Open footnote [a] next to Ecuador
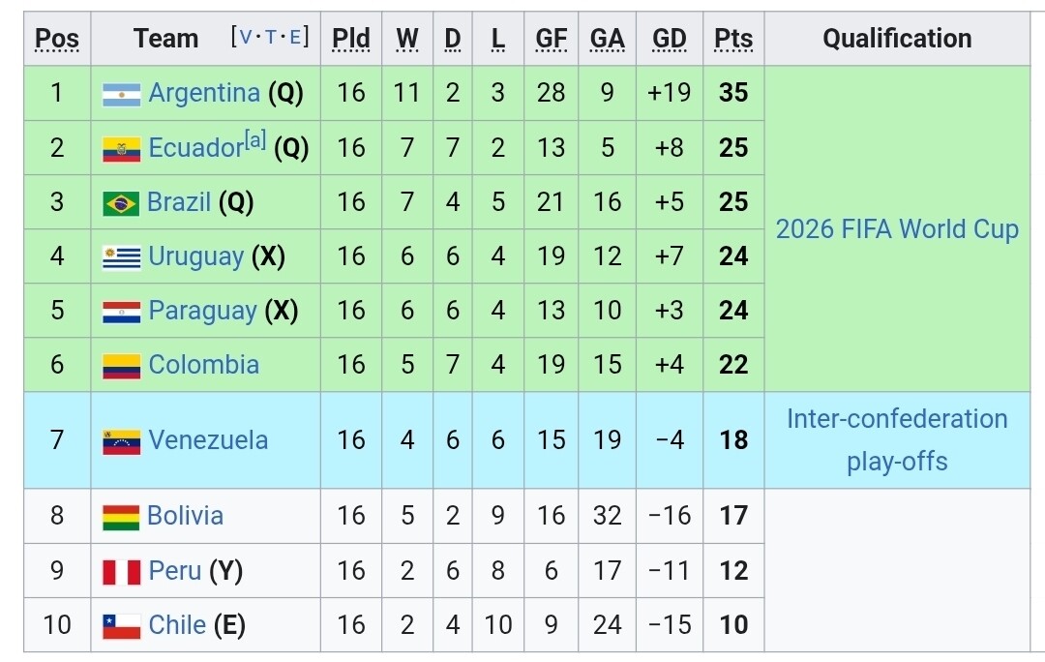1045x662 pixels. pos(255,140)
